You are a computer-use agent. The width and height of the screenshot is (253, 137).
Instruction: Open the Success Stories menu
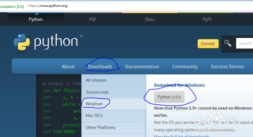pyautogui.click(x=227, y=67)
